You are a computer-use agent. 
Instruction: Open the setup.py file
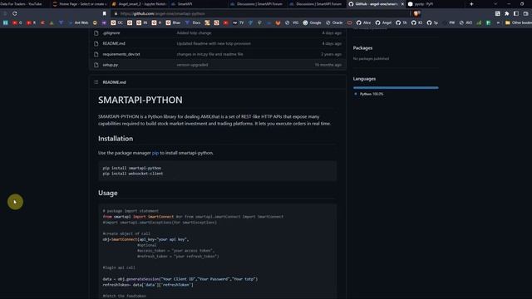(x=111, y=65)
